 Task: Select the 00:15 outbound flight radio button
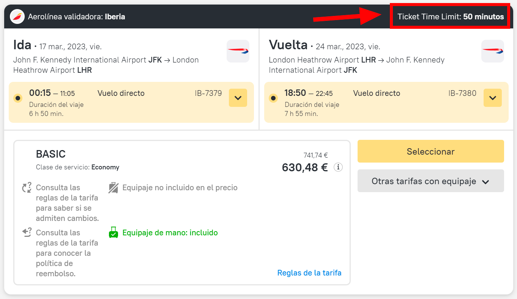[18, 98]
